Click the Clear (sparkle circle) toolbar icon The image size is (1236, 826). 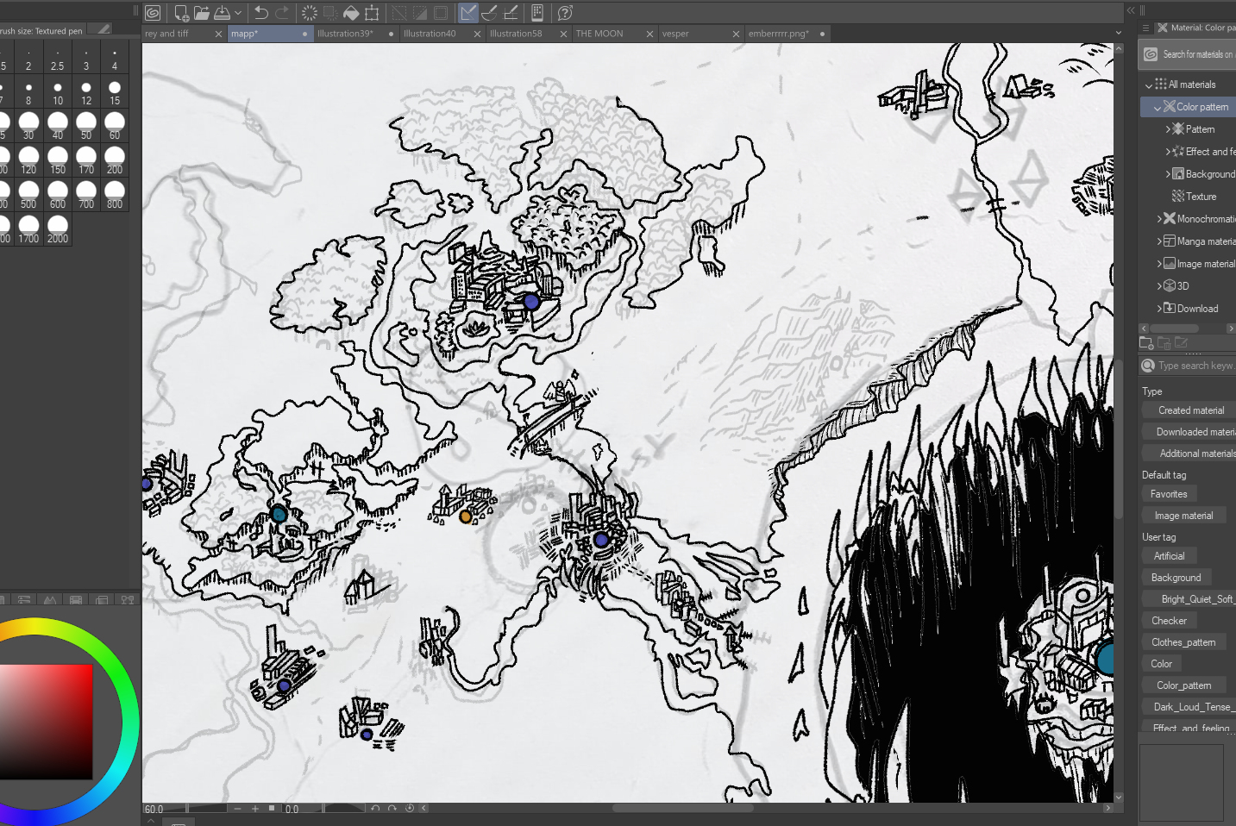click(310, 13)
